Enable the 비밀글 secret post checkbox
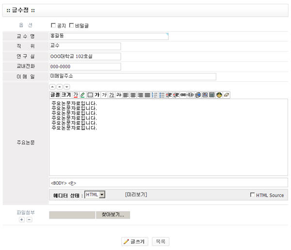 [x=72, y=25]
